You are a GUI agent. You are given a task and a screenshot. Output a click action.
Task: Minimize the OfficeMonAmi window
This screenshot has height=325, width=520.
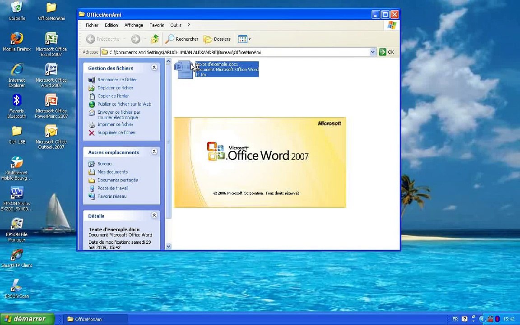click(376, 14)
